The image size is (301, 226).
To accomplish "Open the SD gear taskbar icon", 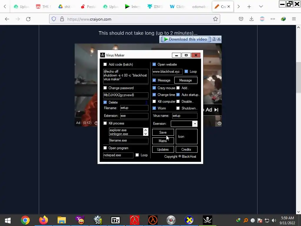I will tap(98, 220).
